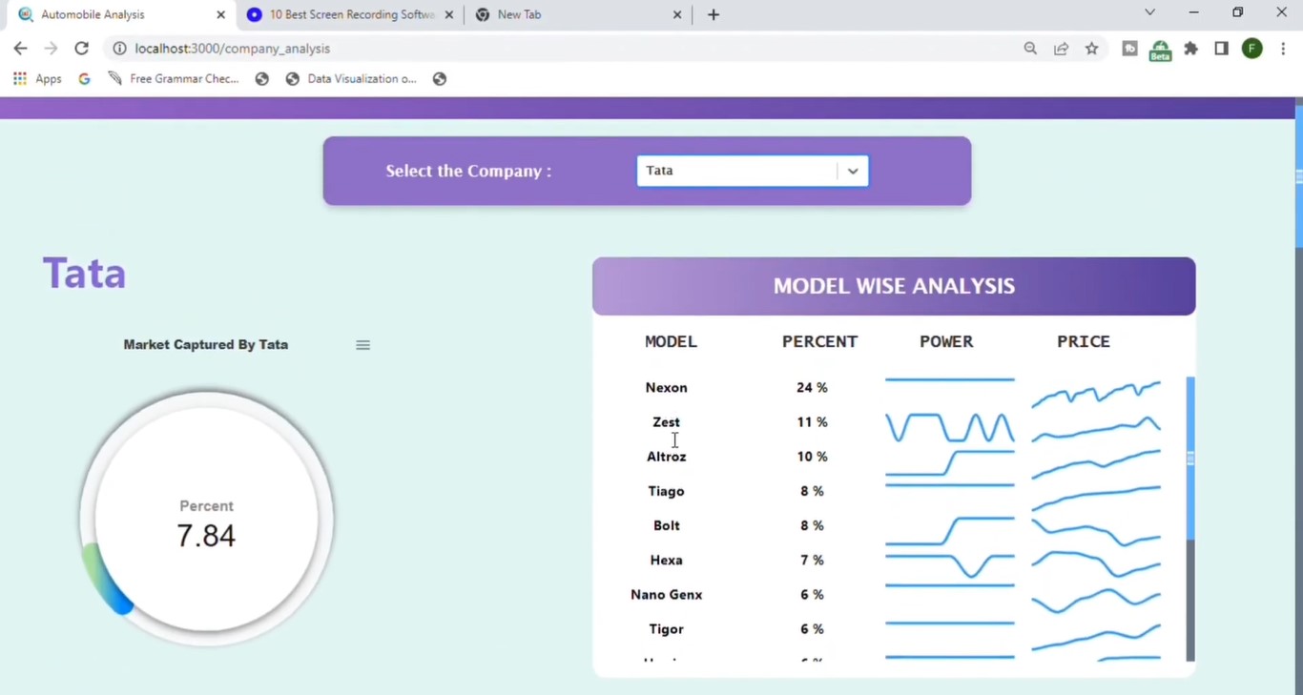Switch to the 10 Best Screen Recording Software tab

[343, 14]
